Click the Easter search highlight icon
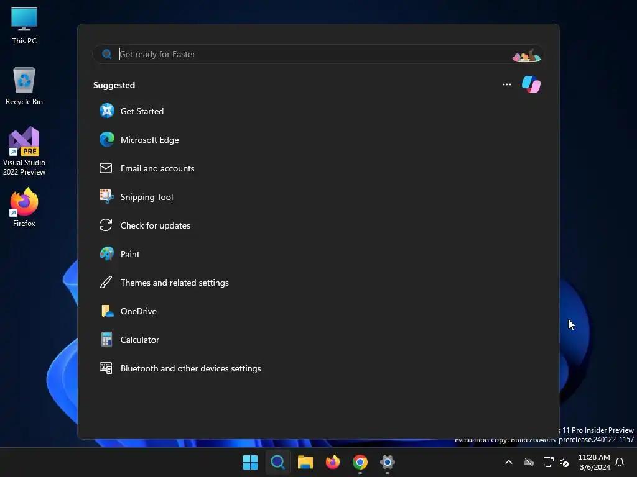Image resolution: width=637 pixels, height=477 pixels. click(526, 55)
